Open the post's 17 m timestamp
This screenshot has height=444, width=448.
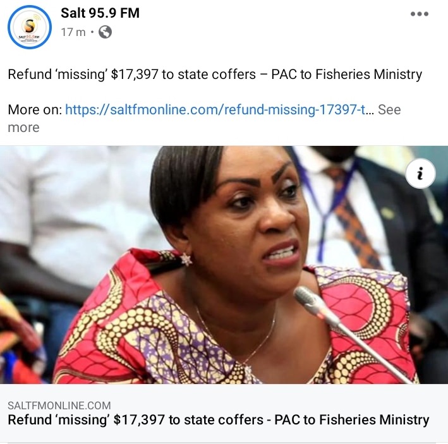pyautogui.click(x=73, y=32)
